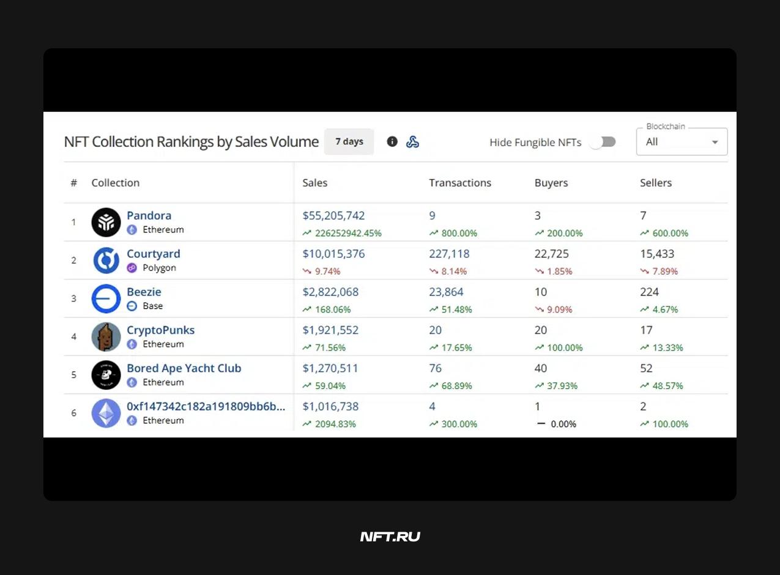Click the CryptoPunks avatar image
Viewport: 780px width, 575px height.
click(106, 336)
